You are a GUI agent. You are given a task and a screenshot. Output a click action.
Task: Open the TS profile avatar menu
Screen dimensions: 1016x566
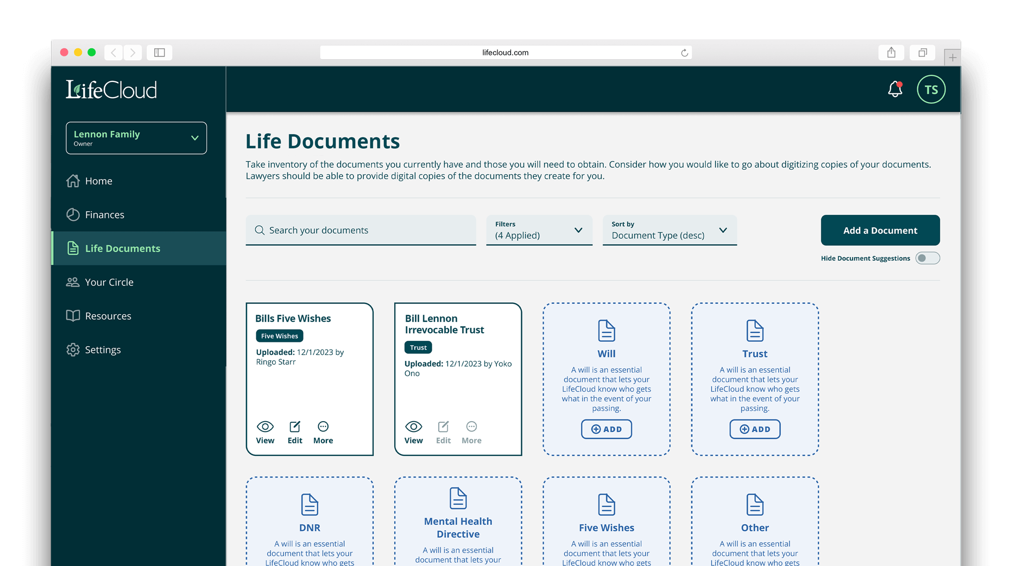click(931, 89)
